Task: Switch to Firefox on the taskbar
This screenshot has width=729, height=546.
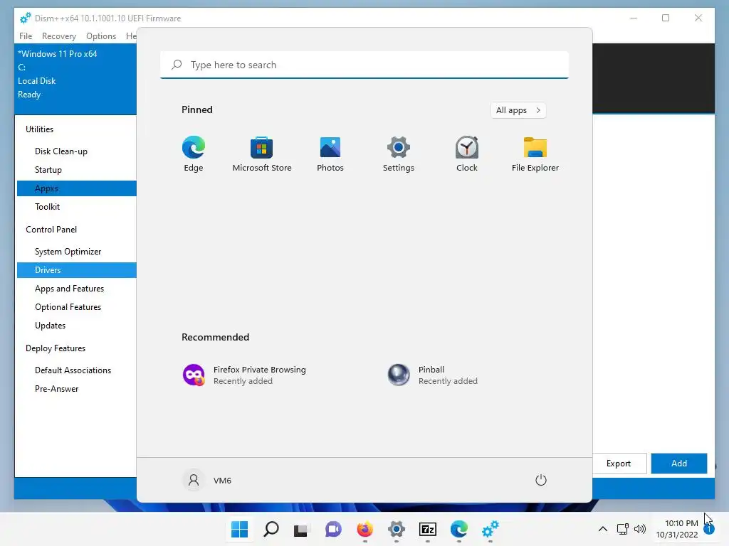Action: coord(365,529)
